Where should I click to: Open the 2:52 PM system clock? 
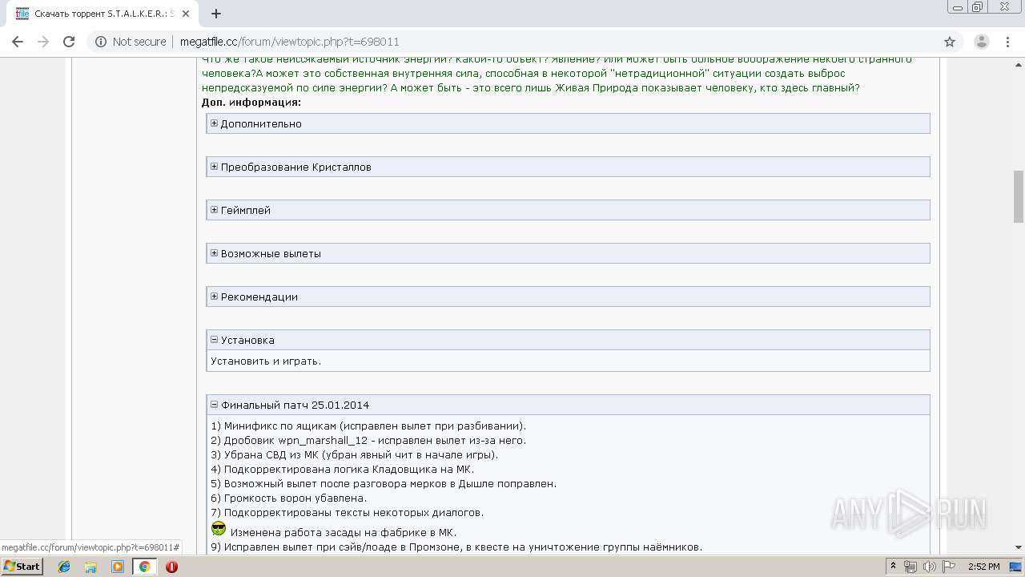coord(983,567)
